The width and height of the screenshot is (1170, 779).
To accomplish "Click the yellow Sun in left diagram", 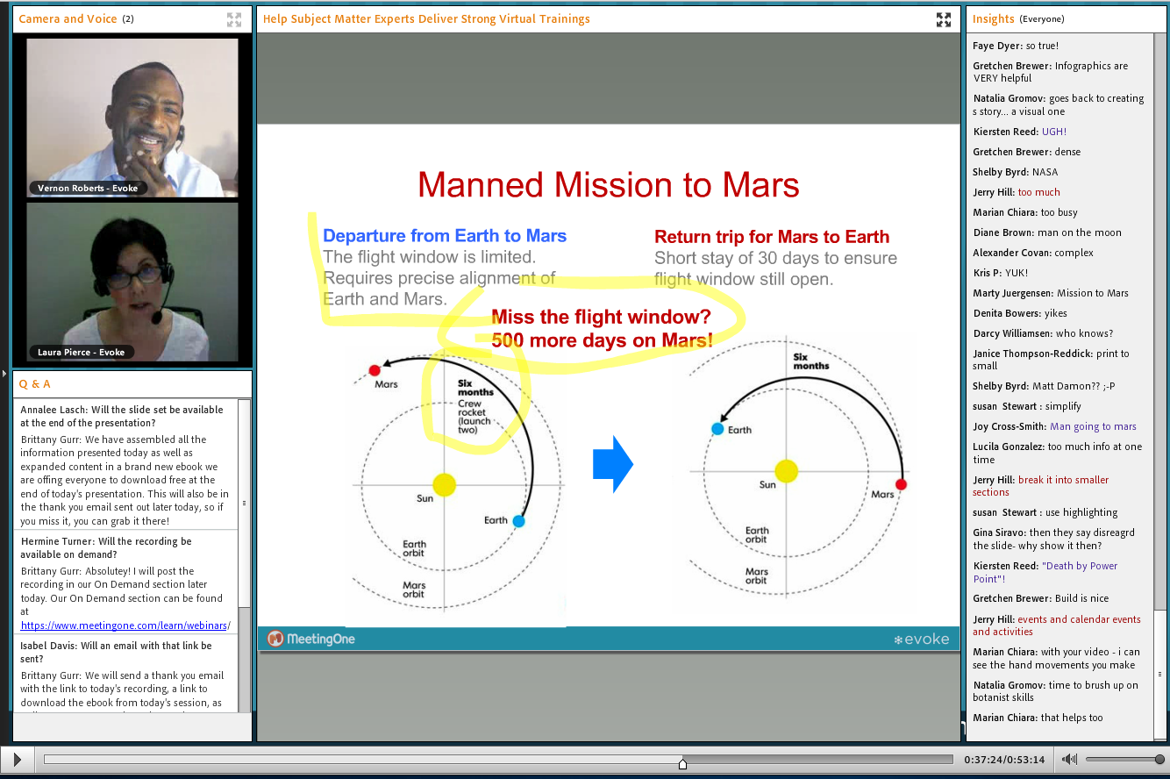I will [445, 485].
